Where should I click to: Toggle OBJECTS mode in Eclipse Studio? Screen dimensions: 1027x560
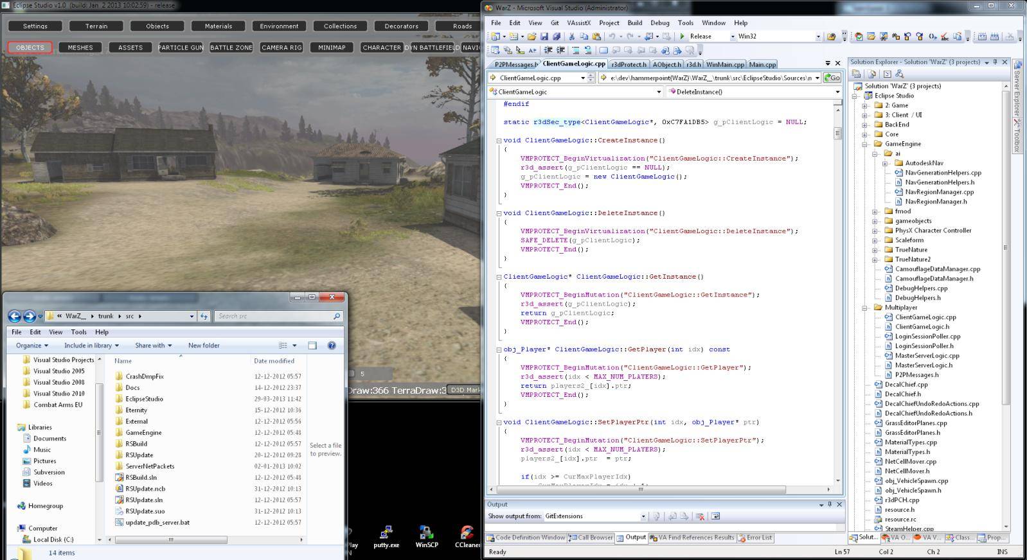pos(30,48)
